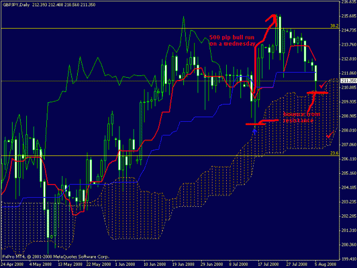
Task: Click the 209.935 price axis value
Action: [349, 102]
